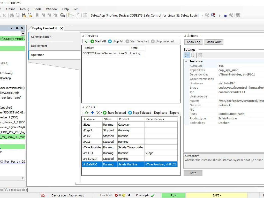Click the Next bookmark icon in the toolbar
Screen dimensions: 264x198
pos(49,15)
